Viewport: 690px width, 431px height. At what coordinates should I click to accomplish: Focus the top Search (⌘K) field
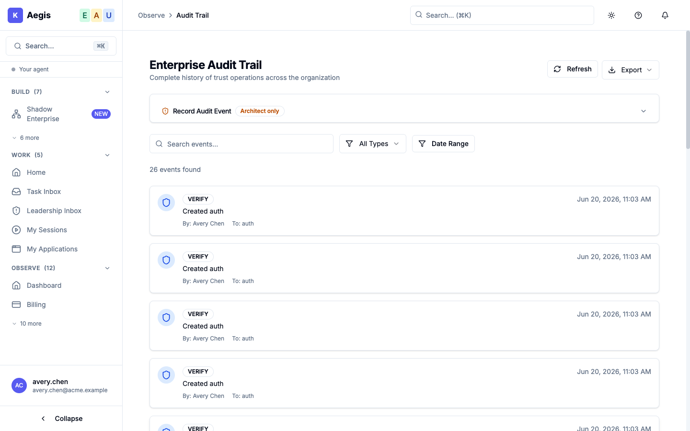(x=502, y=15)
